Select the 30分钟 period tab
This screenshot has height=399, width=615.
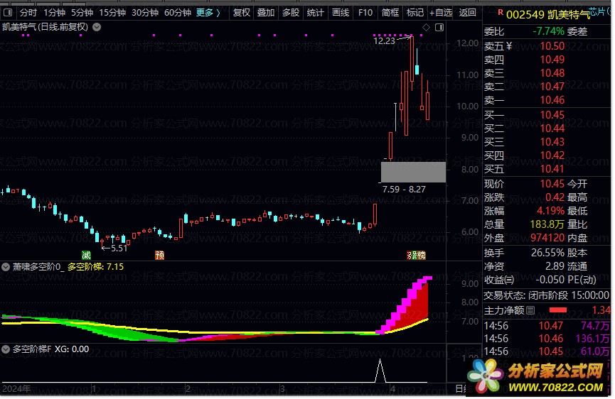pos(145,13)
